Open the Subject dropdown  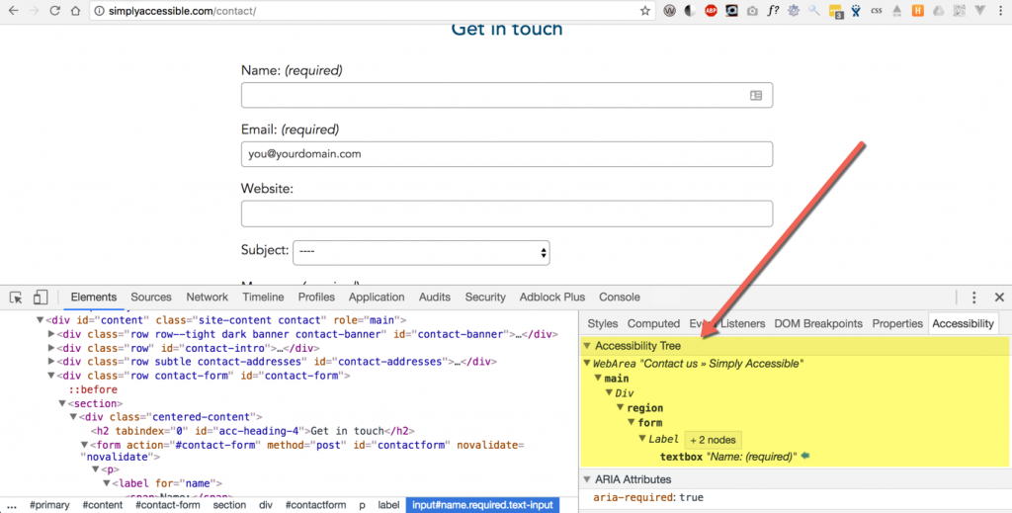(421, 252)
